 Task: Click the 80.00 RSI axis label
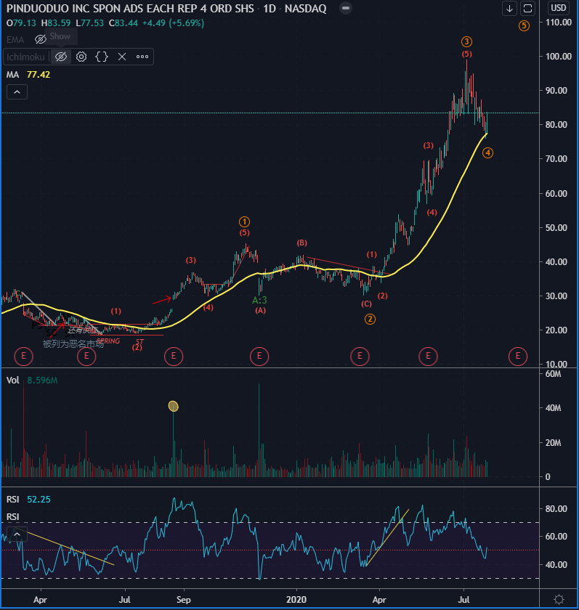tap(556, 509)
